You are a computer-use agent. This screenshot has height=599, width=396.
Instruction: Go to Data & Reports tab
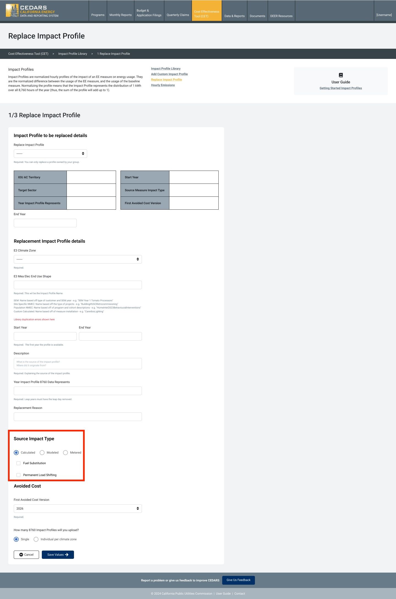click(x=235, y=16)
